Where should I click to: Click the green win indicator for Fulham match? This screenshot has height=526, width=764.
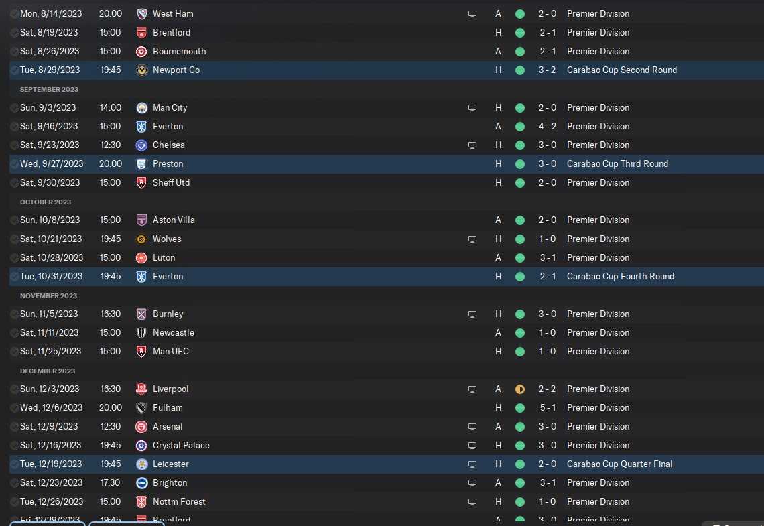[x=520, y=408]
